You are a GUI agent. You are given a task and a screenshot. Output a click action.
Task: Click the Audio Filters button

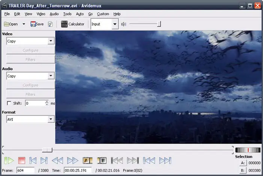click(30, 94)
